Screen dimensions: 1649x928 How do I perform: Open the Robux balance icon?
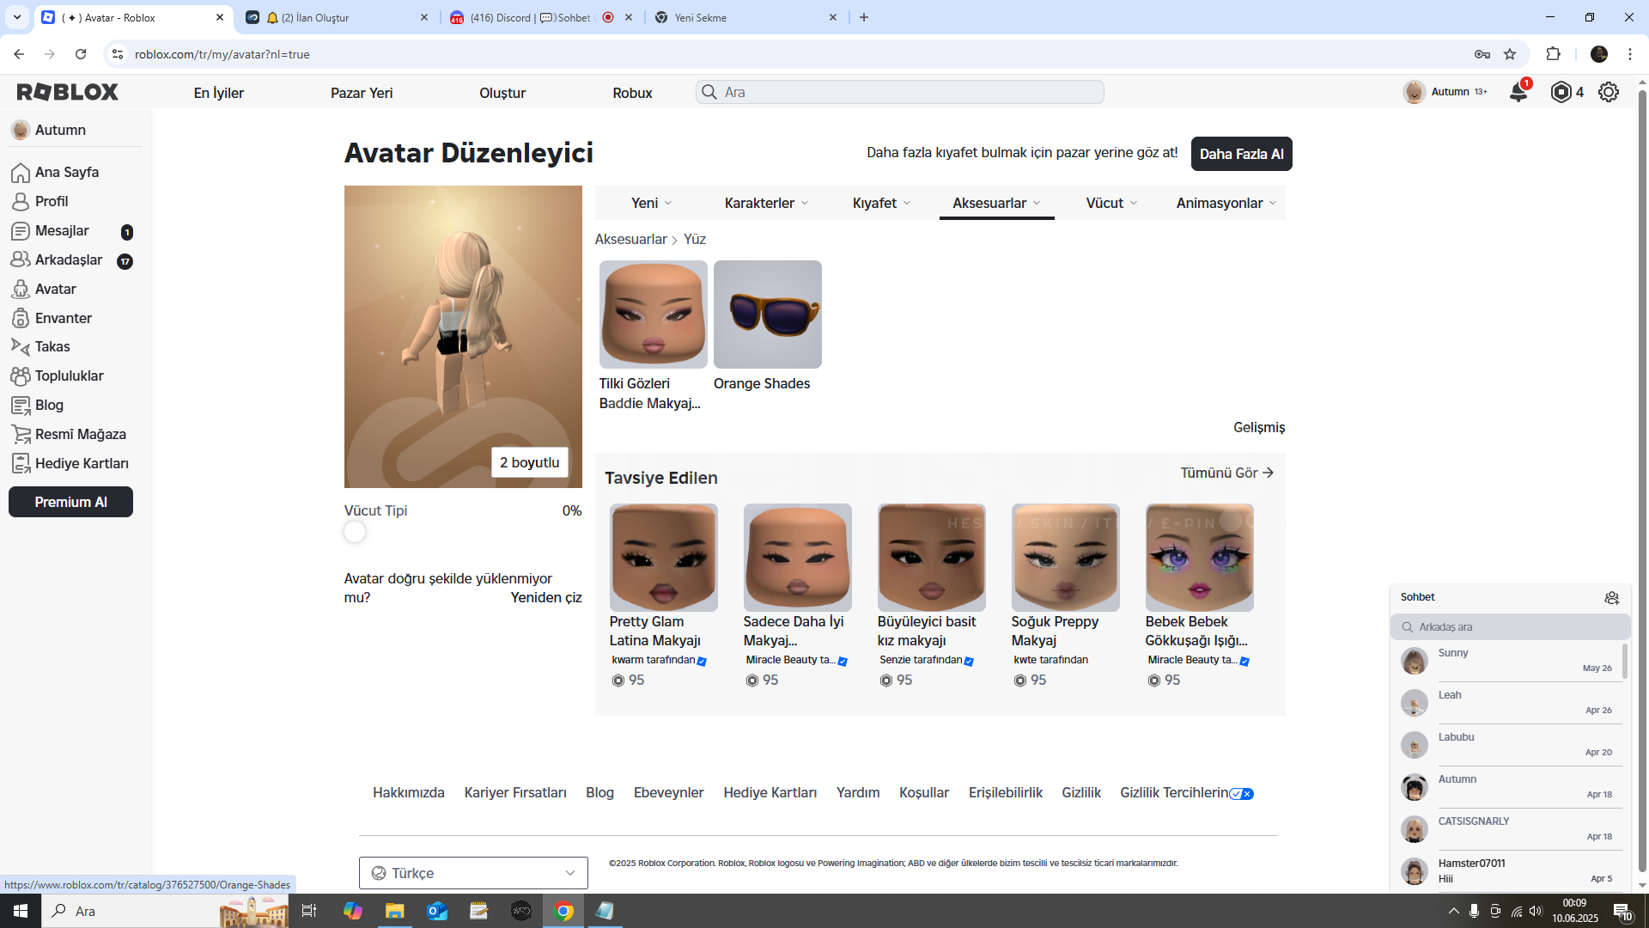pos(1561,92)
